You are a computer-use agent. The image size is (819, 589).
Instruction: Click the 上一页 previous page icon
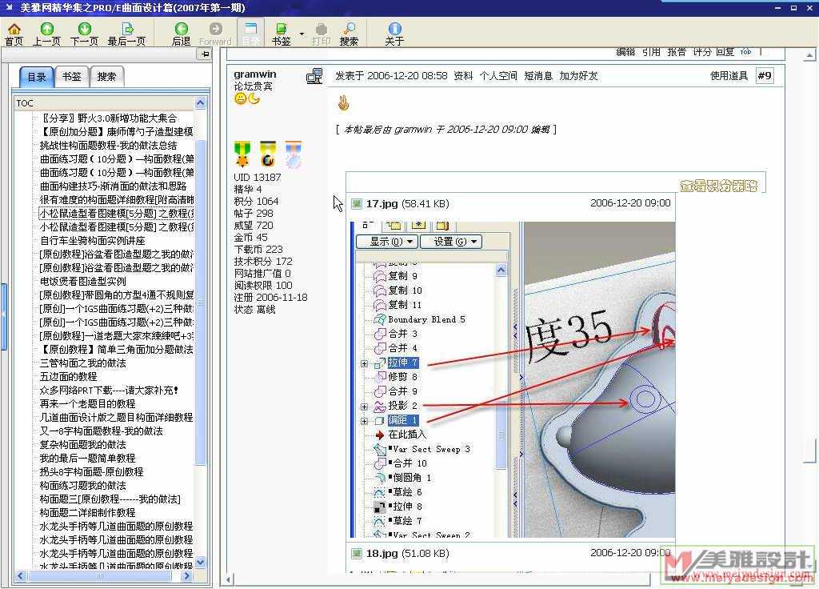pos(46,34)
